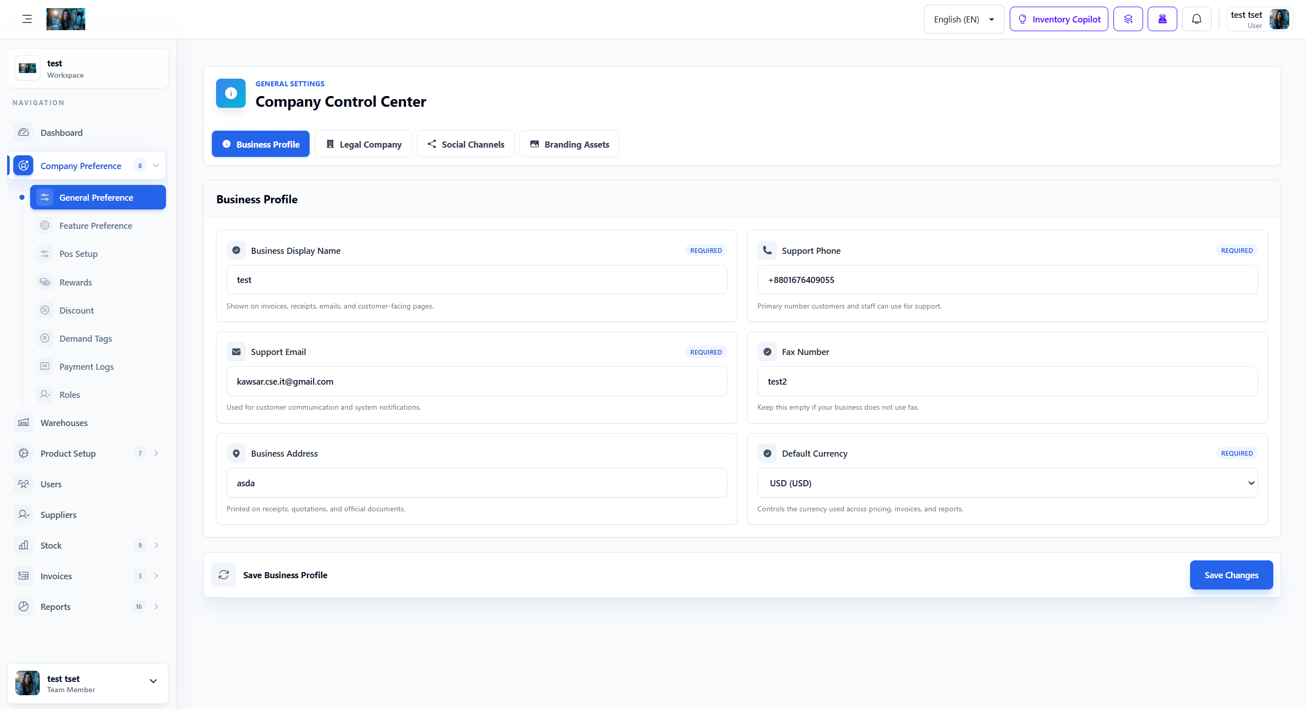Focus the Business Address input

pos(477,483)
